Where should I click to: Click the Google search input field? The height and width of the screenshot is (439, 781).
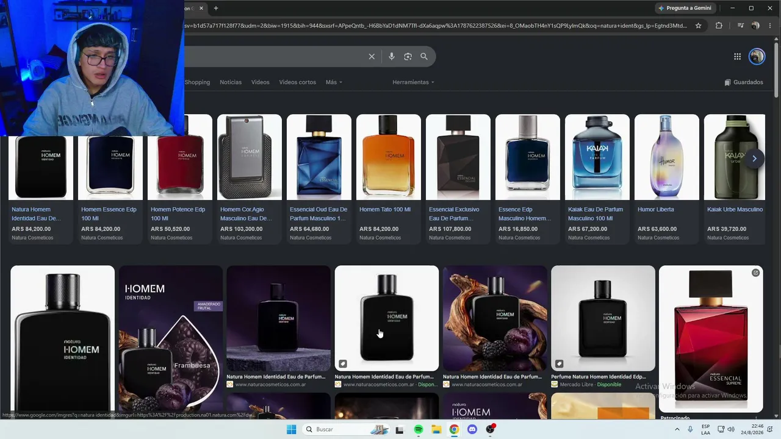pos(275,57)
